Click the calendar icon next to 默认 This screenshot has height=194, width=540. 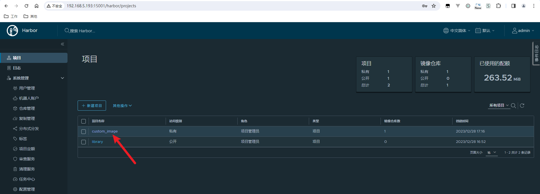478,31
